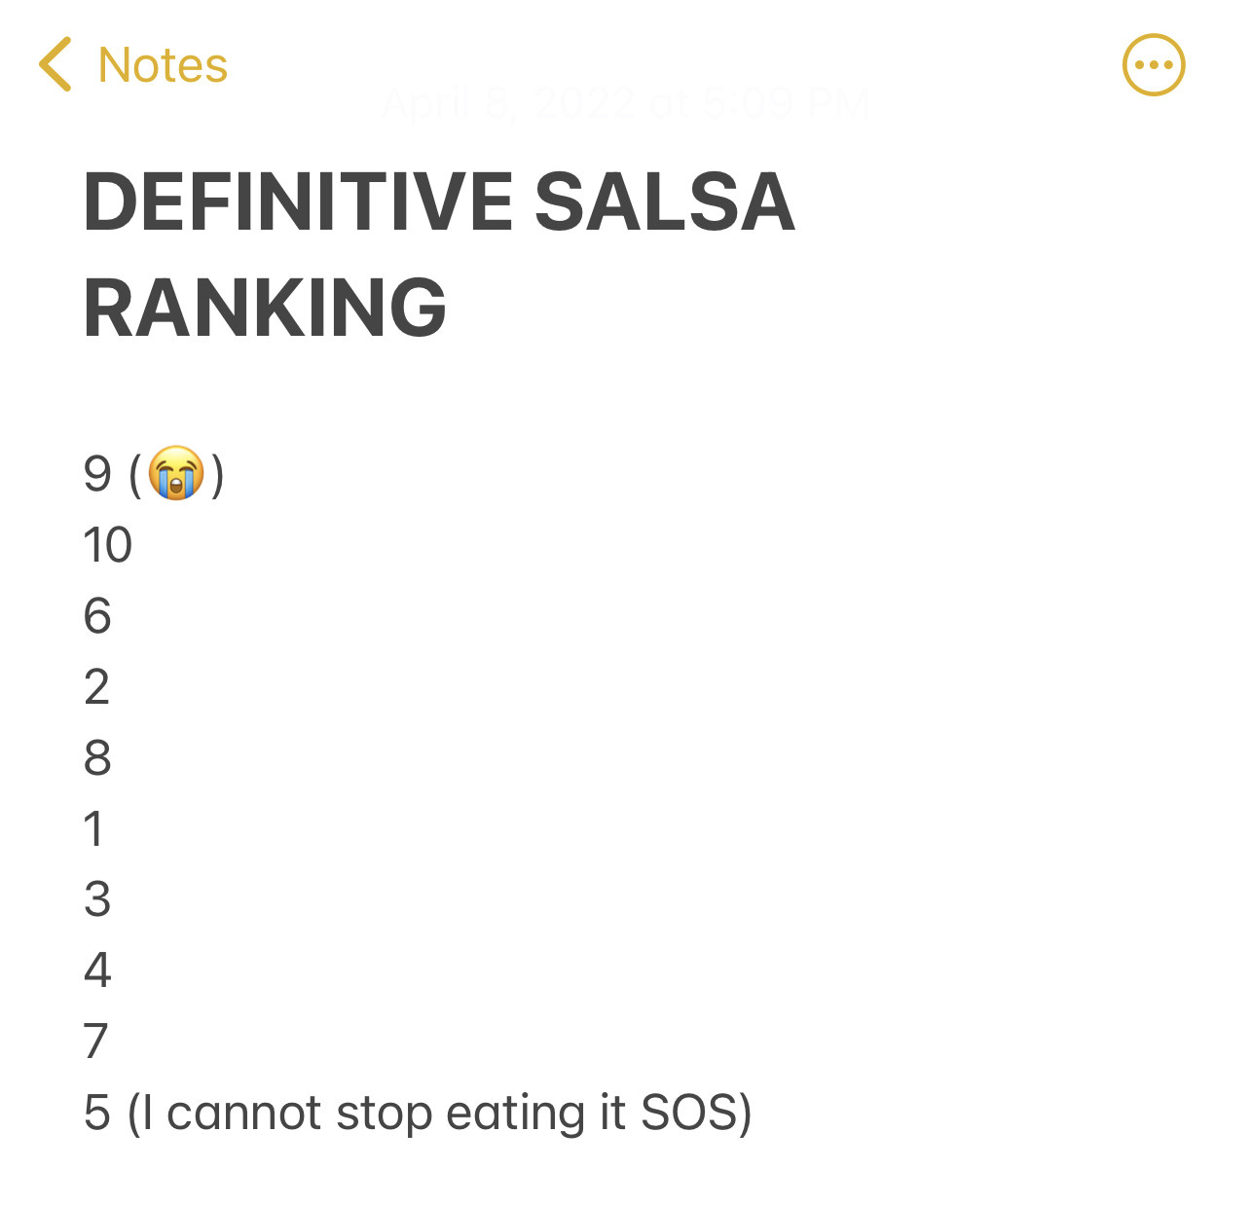Click the number 9 at list start
The image size is (1250, 1206).
click(97, 474)
